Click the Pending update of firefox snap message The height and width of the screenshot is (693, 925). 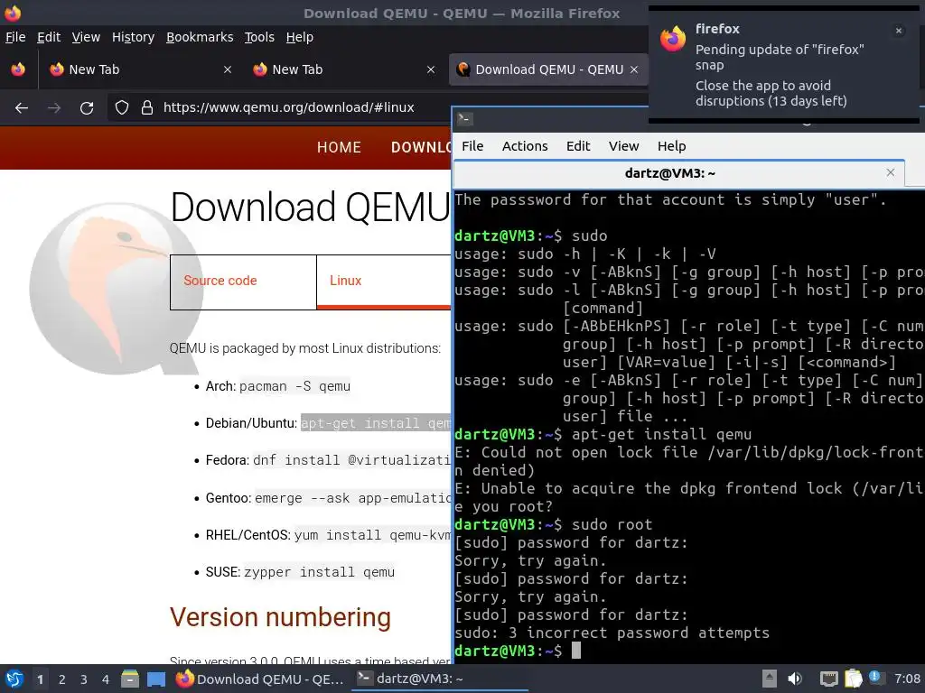(x=780, y=57)
